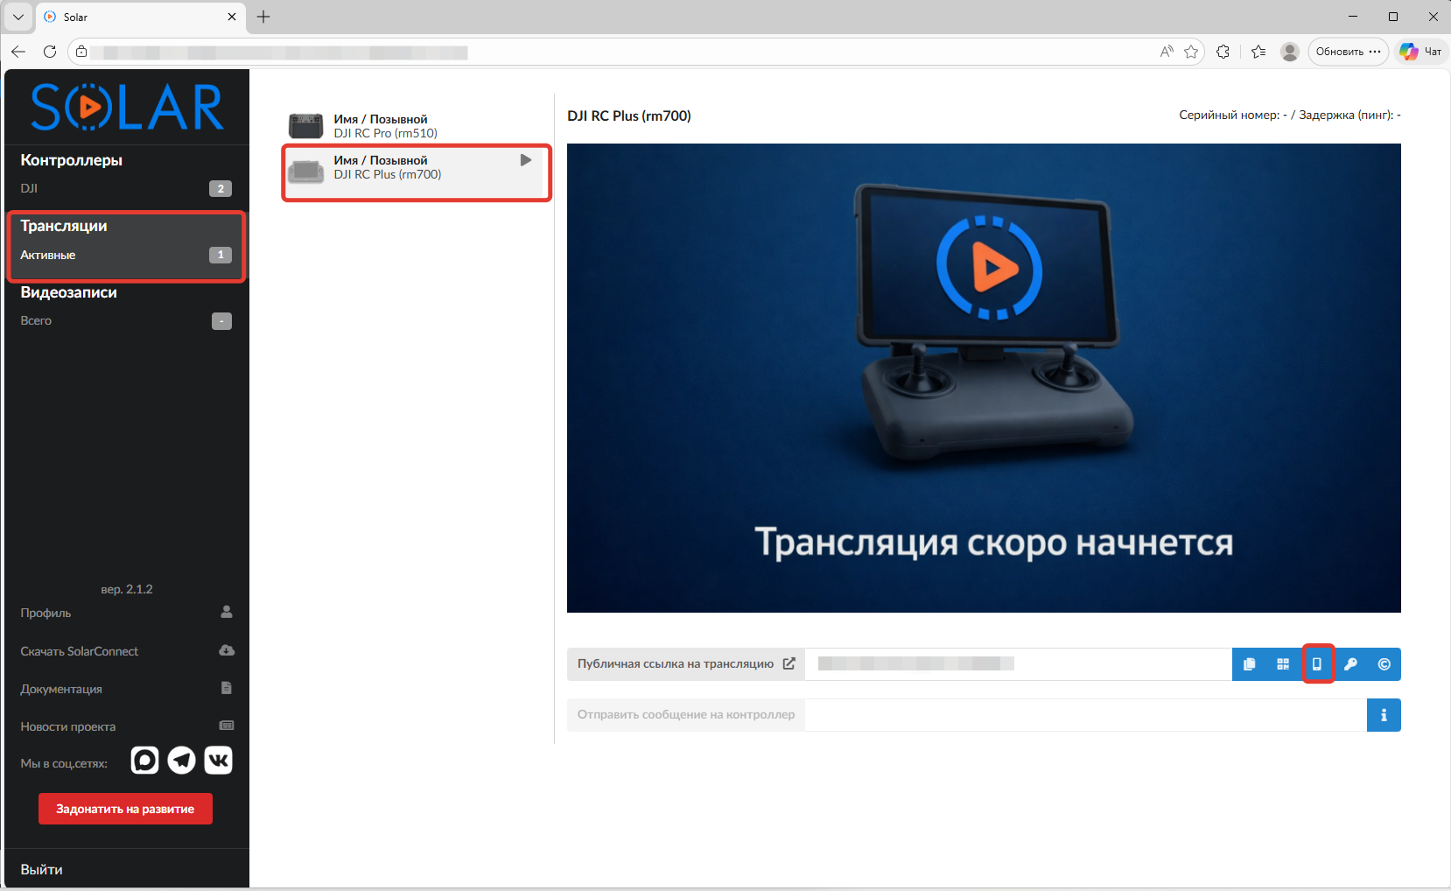Screen dimensions: 1451x891
Task: Click the вер. 2.1.2 version text
Action: (x=127, y=589)
